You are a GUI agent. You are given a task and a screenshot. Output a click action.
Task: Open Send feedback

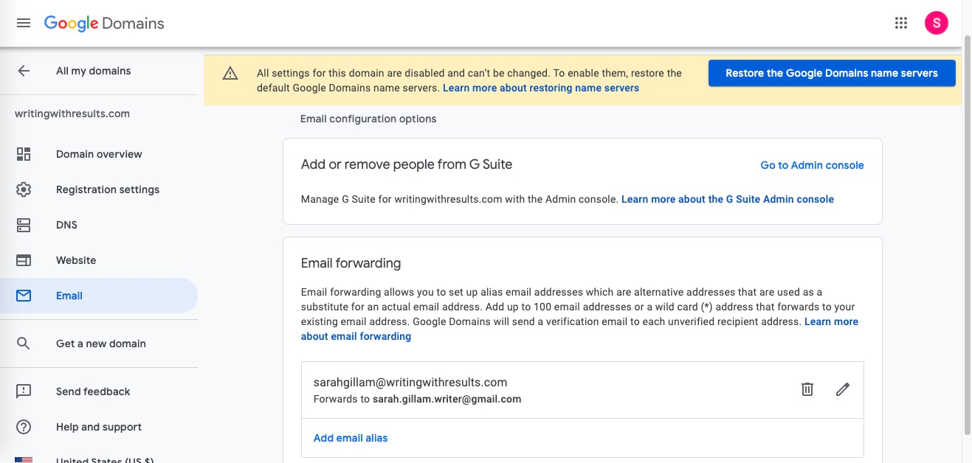[93, 391]
